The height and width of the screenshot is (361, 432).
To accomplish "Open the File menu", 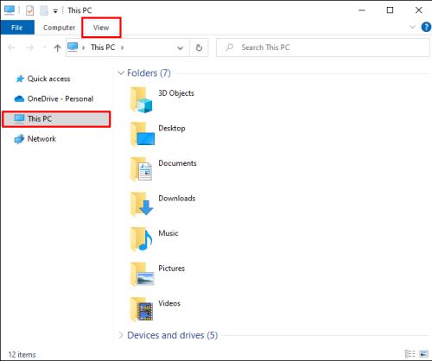I will (x=17, y=28).
